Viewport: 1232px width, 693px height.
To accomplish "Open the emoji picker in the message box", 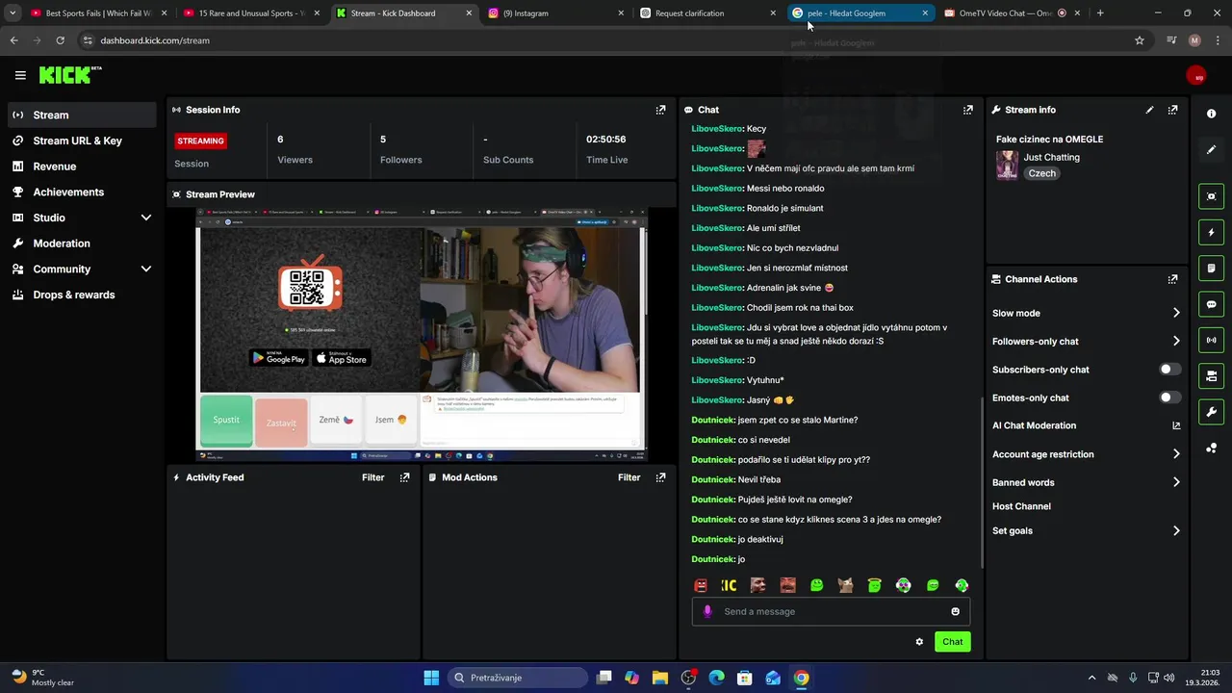I will click(x=955, y=611).
